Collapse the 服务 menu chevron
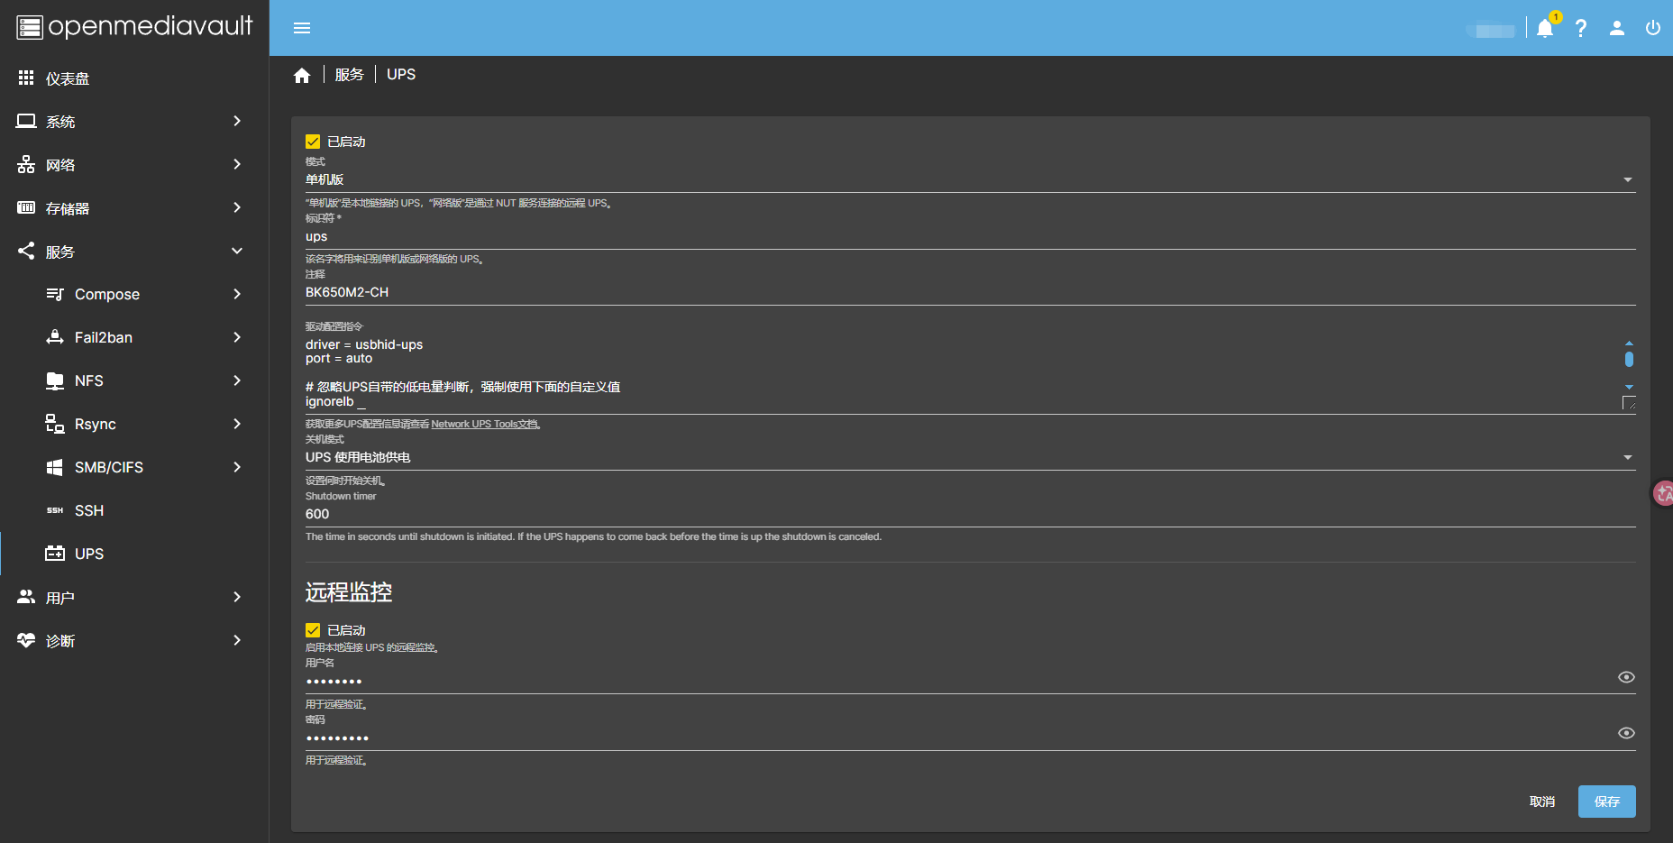Image resolution: width=1673 pixels, height=843 pixels. coord(237,251)
